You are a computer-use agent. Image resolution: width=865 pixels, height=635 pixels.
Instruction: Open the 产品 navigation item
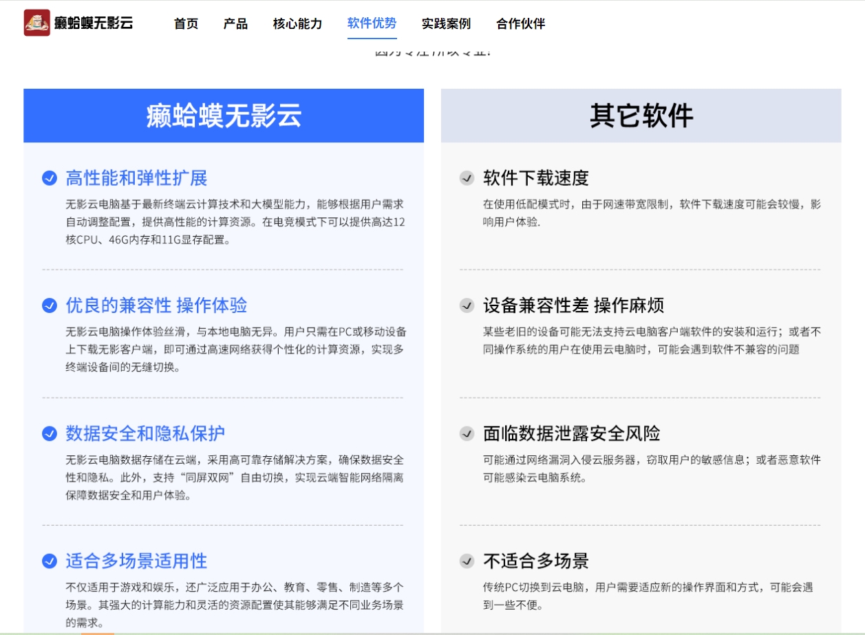pyautogui.click(x=235, y=23)
